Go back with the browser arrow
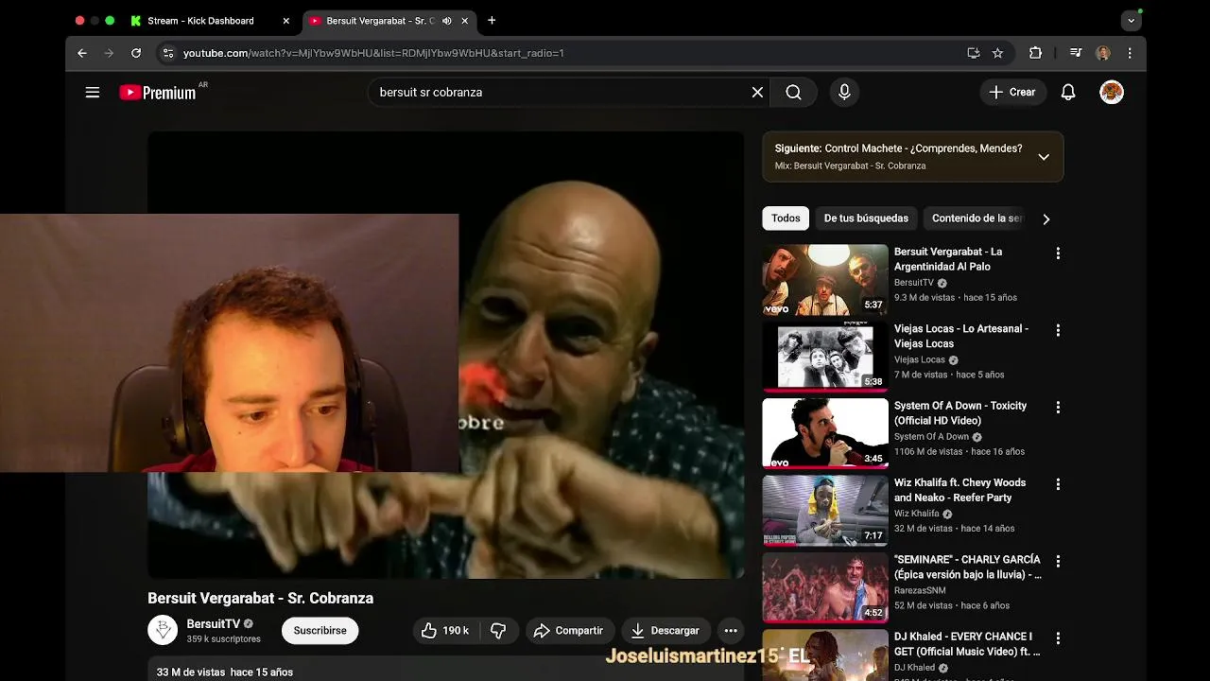This screenshot has width=1210, height=681. click(x=82, y=53)
